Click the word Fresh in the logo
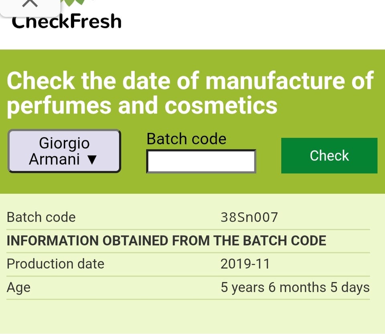Viewport: 385px width, 334px height. 97,21
